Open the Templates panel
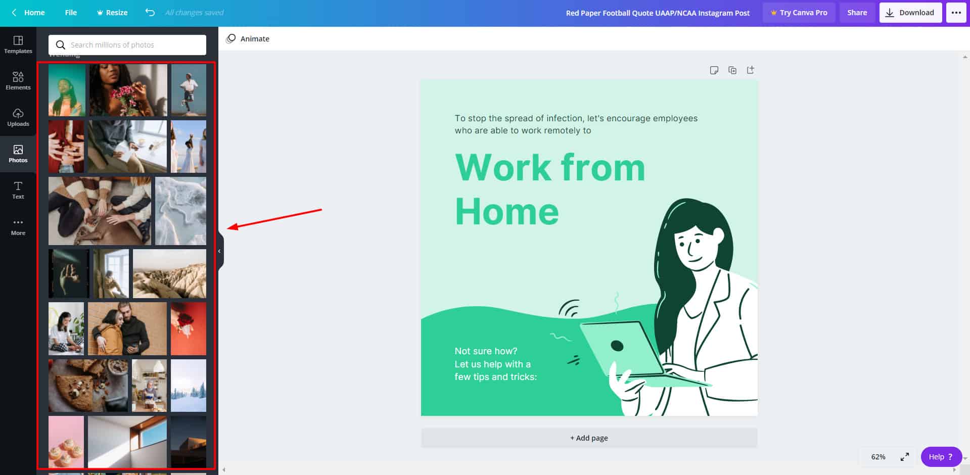This screenshot has height=475, width=970. tap(18, 44)
